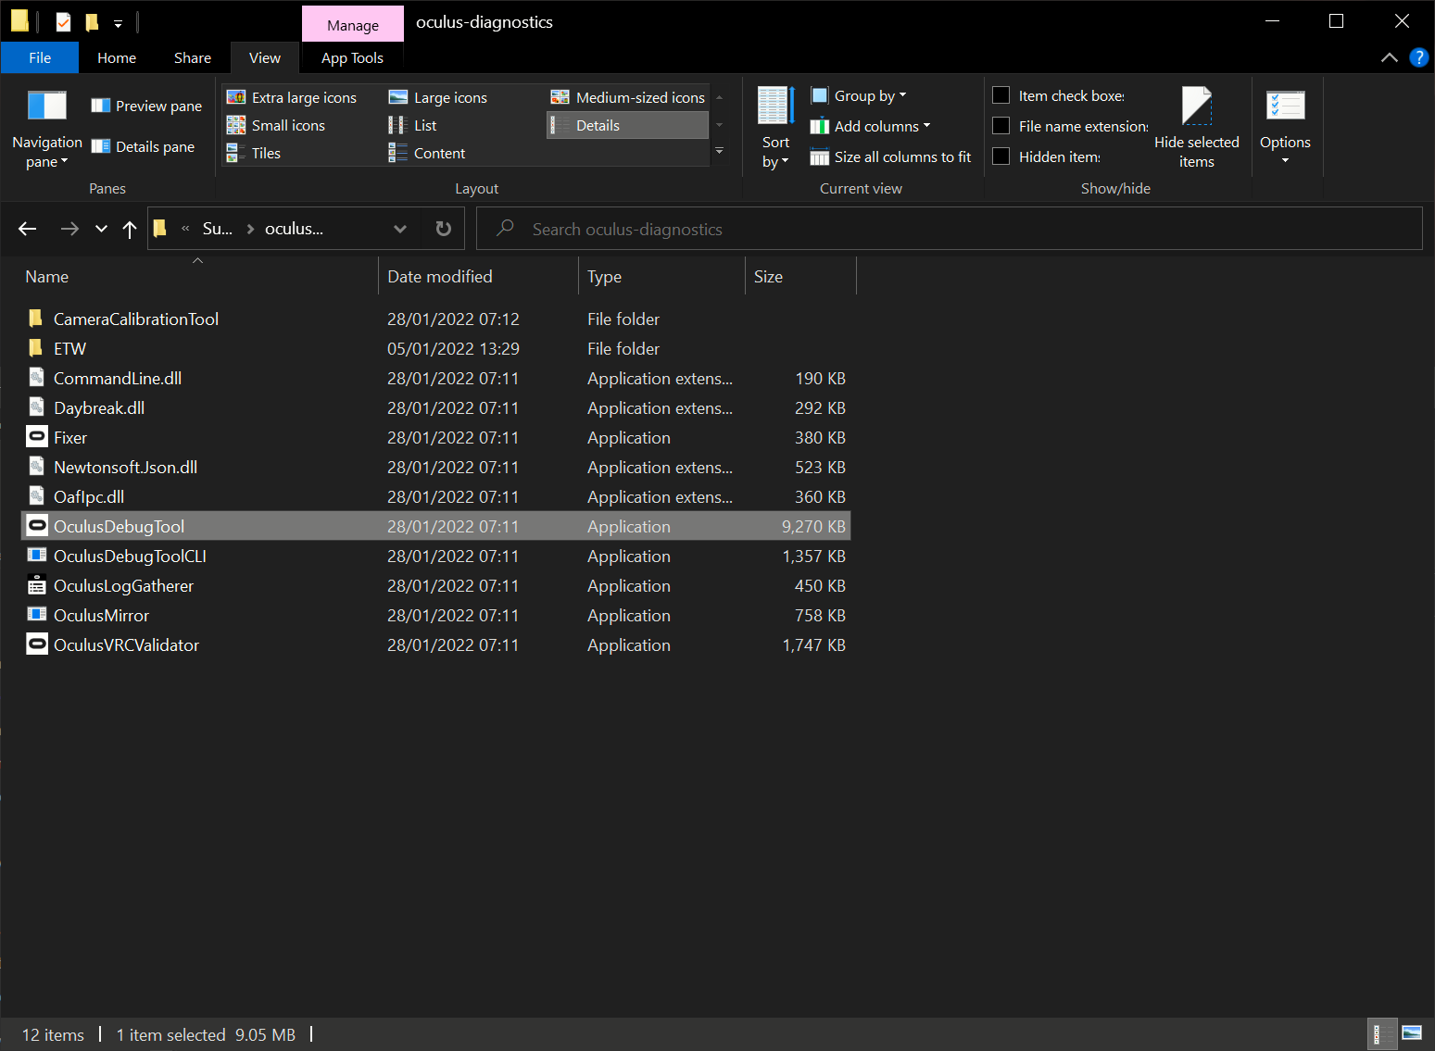Sort by Date modified column header
The height and width of the screenshot is (1051, 1435).
440,277
